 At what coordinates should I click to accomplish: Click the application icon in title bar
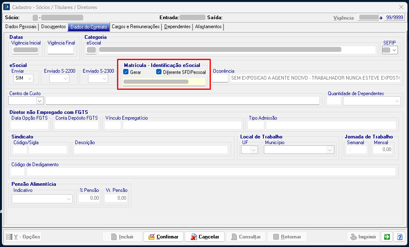tap(6, 7)
